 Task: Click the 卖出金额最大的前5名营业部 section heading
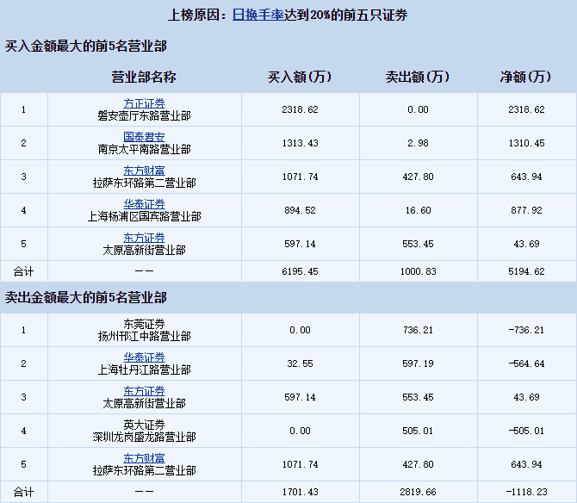pyautogui.click(x=86, y=298)
